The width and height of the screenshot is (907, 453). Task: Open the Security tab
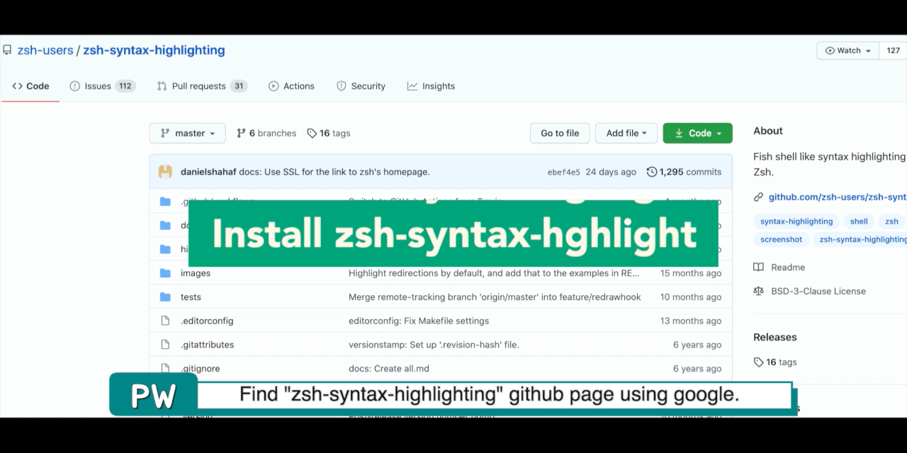tap(361, 86)
